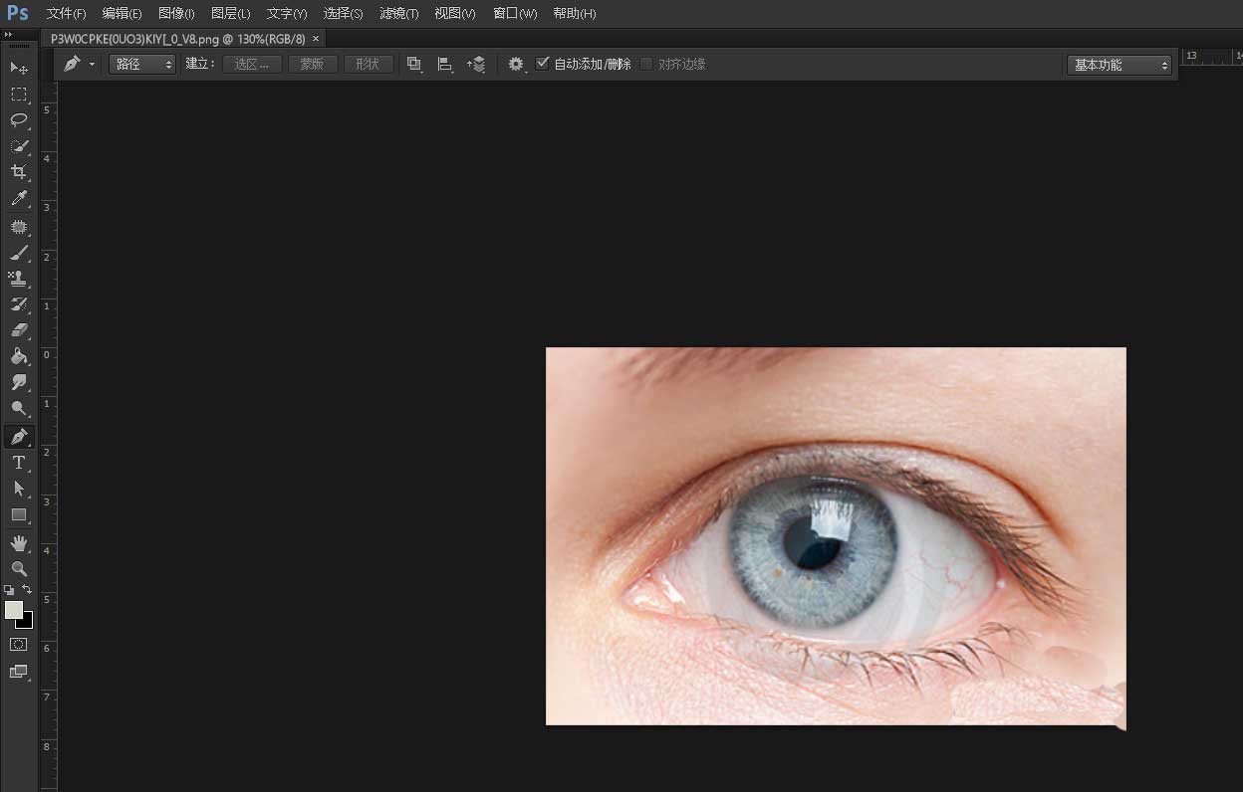The height and width of the screenshot is (792, 1243).
Task: Open the 滤镜 menu
Action: tap(397, 13)
